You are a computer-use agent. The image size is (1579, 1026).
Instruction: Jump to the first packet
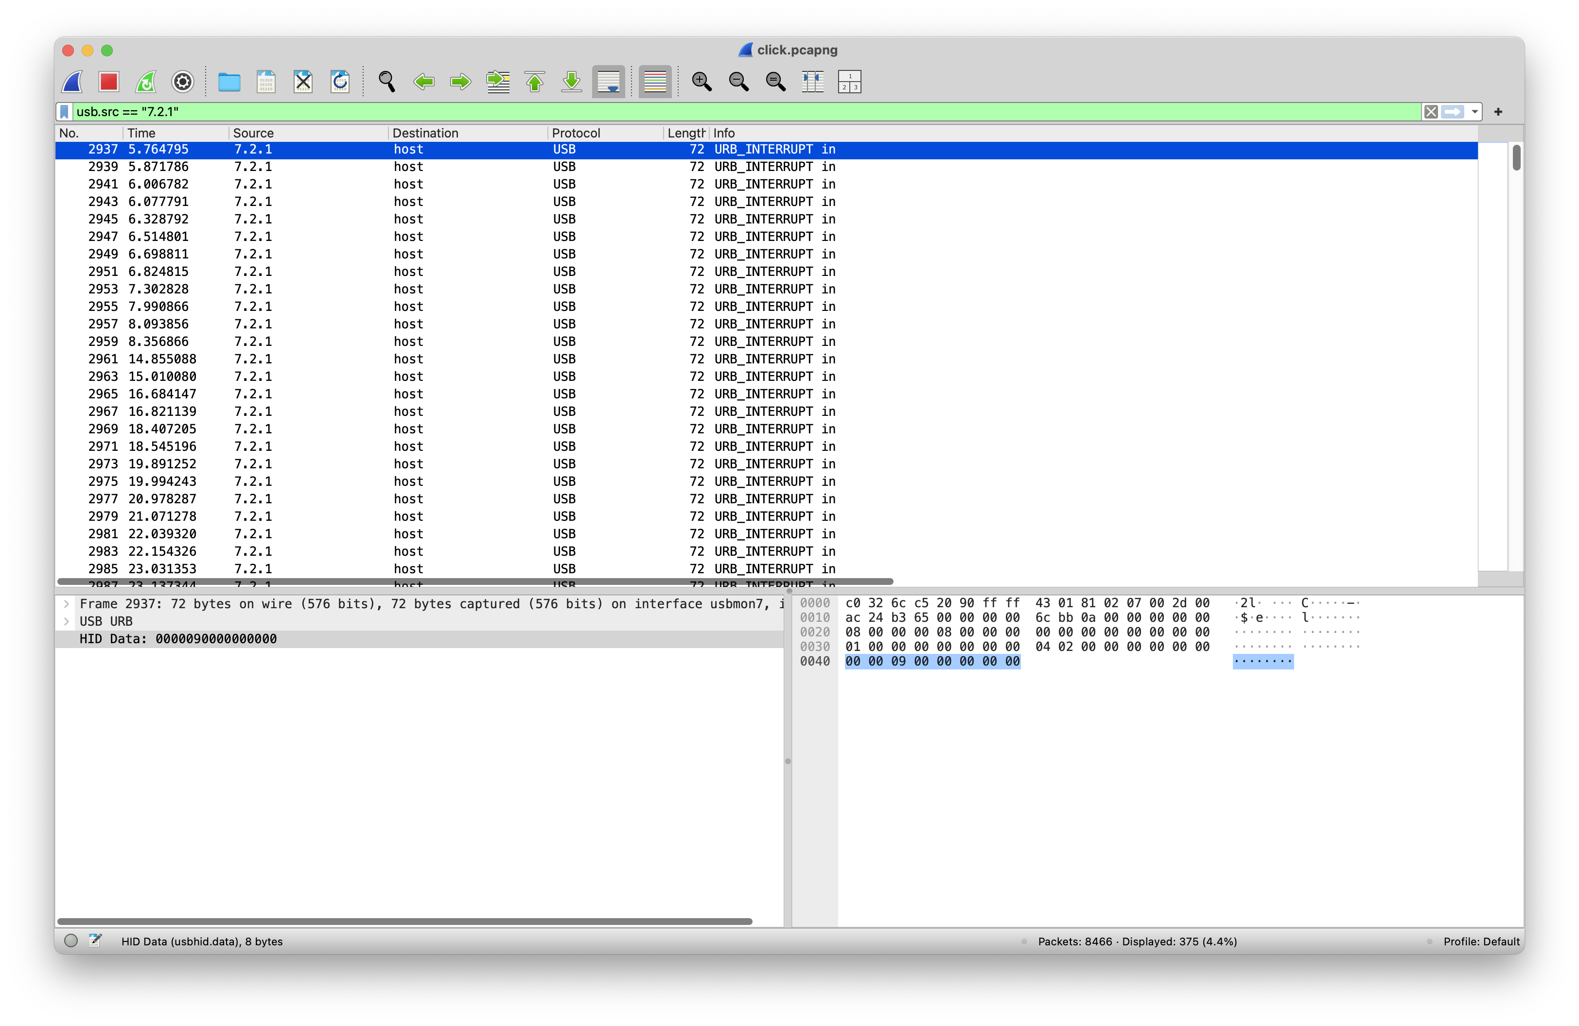[535, 82]
